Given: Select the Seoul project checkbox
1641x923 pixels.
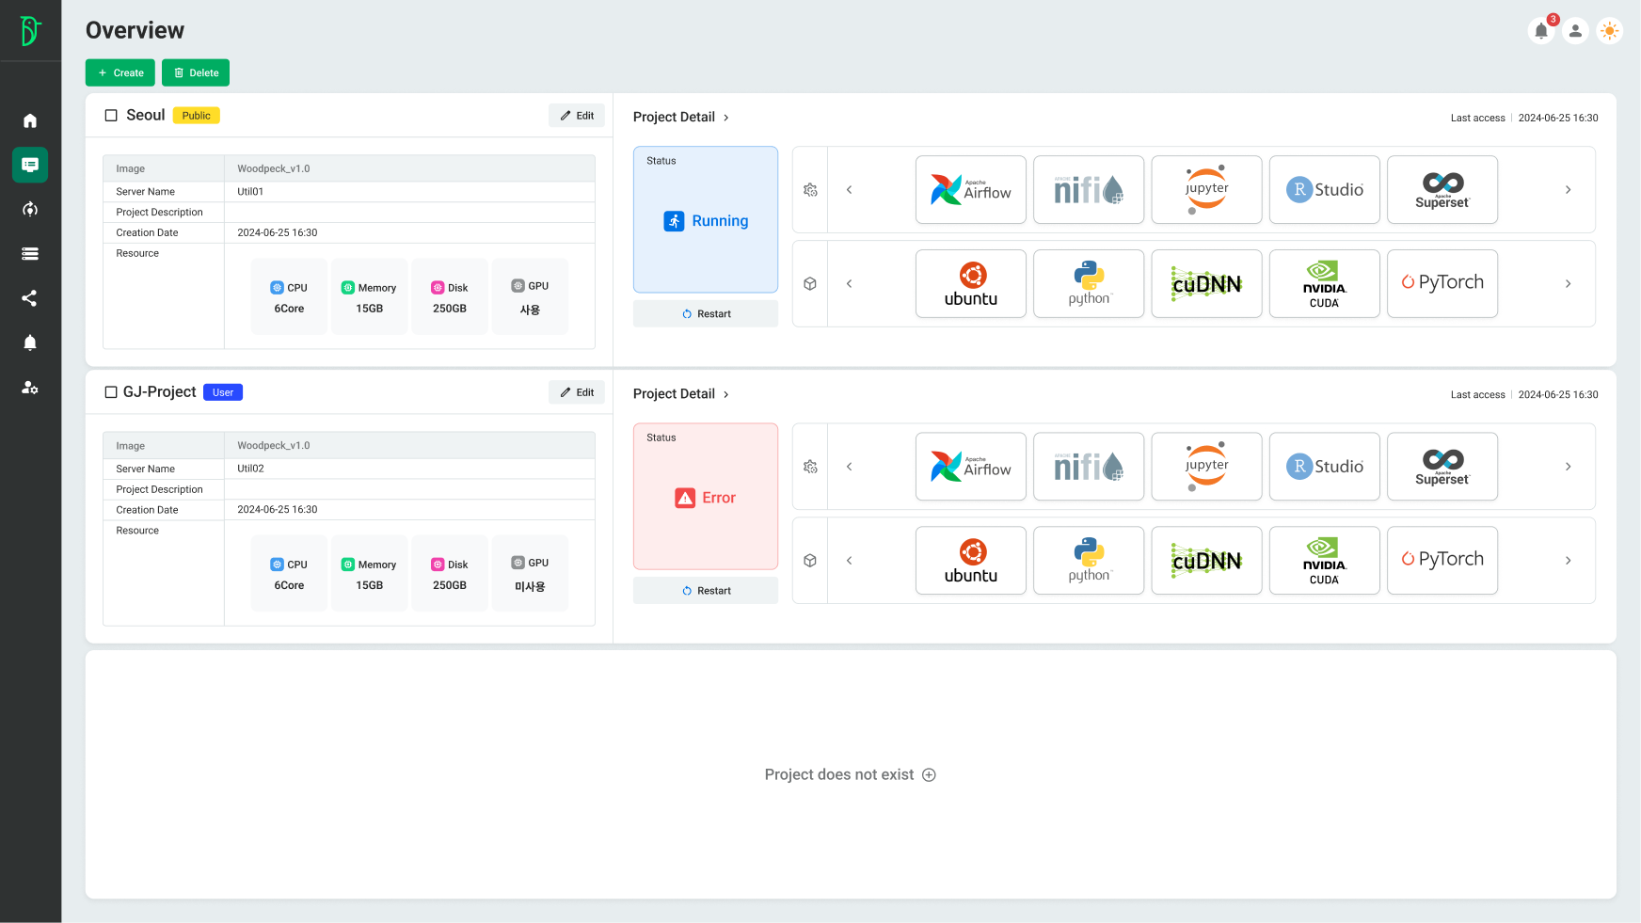Looking at the screenshot, I should pyautogui.click(x=111, y=116).
